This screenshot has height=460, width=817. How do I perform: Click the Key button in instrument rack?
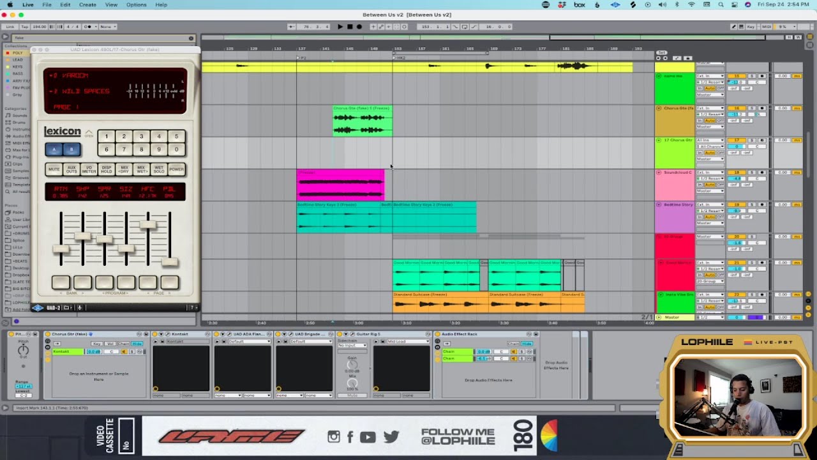pos(97,344)
